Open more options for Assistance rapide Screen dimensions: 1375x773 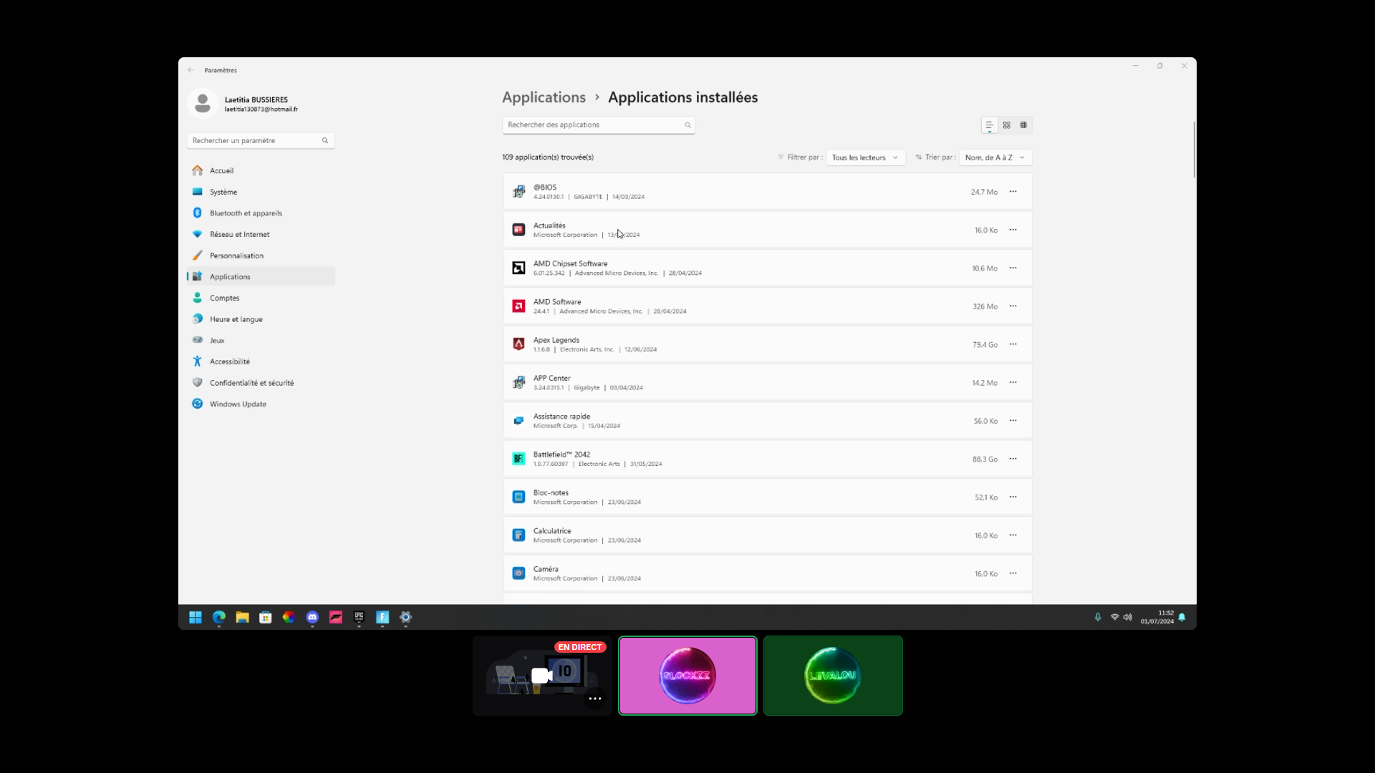click(1013, 421)
